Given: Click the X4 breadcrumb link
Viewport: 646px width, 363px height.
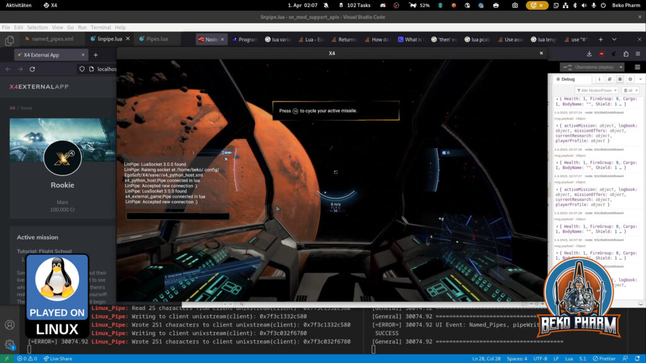Looking at the screenshot, I should (x=12, y=108).
